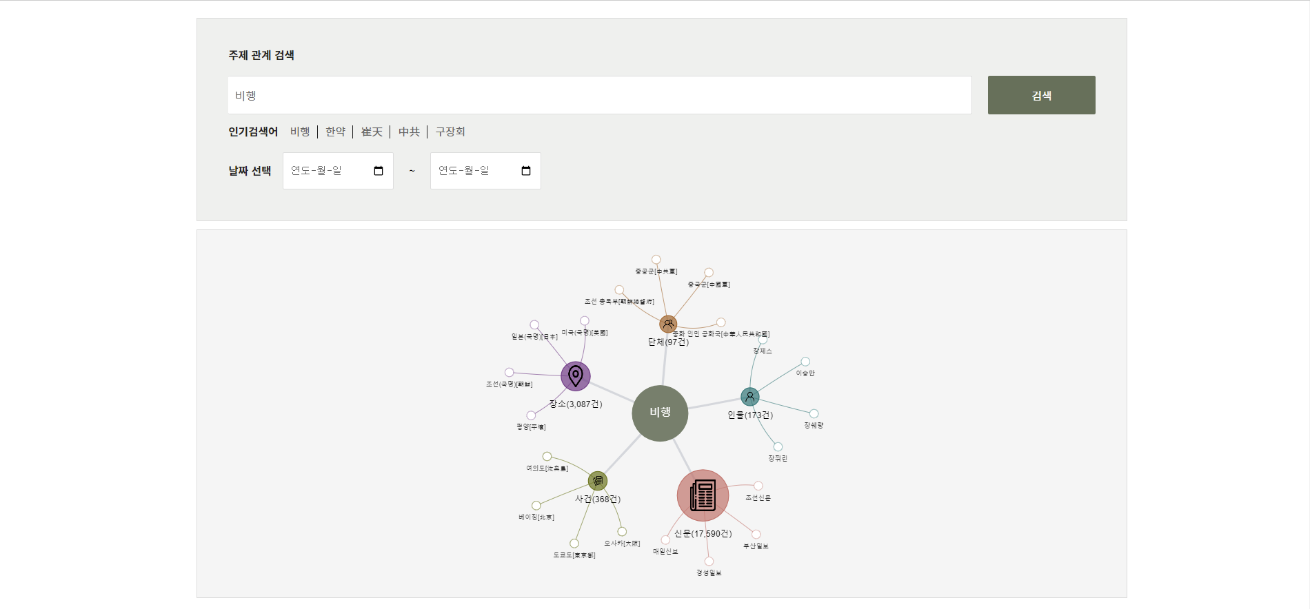Focus the 주제 관계 검색 text field
The height and width of the screenshot is (609, 1310).
point(599,95)
